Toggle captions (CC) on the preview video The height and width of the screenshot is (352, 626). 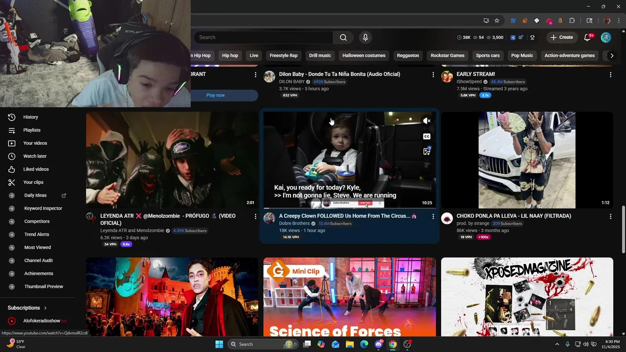[x=426, y=136]
